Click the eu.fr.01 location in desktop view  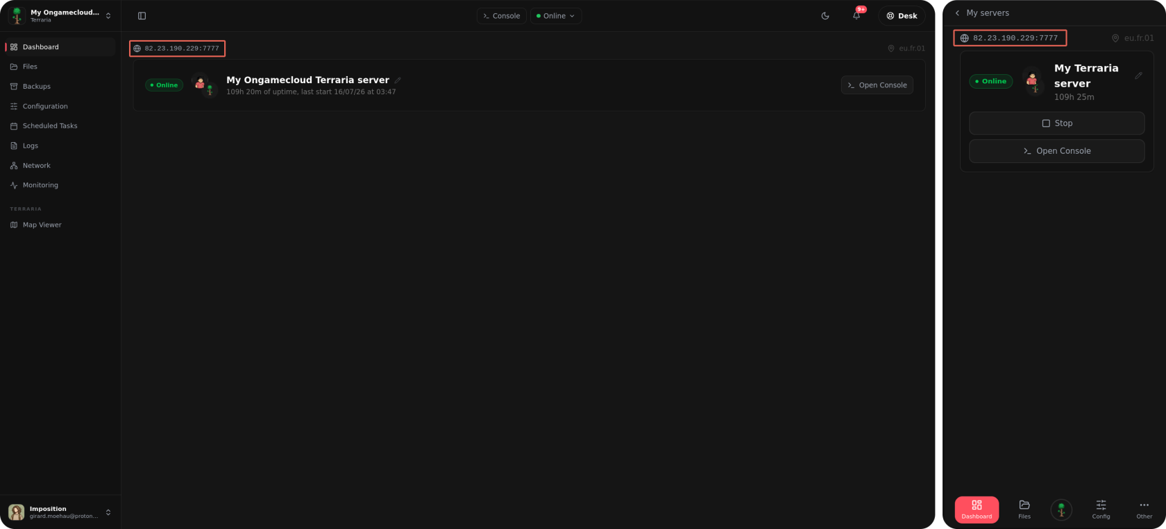[x=906, y=49]
